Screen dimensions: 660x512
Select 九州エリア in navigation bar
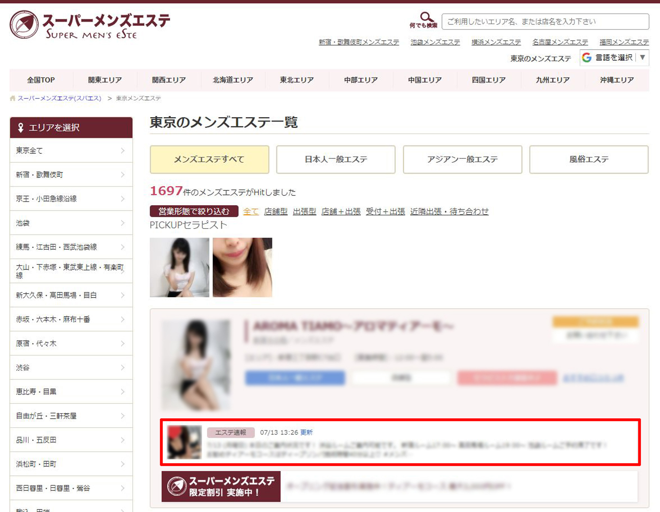point(552,80)
